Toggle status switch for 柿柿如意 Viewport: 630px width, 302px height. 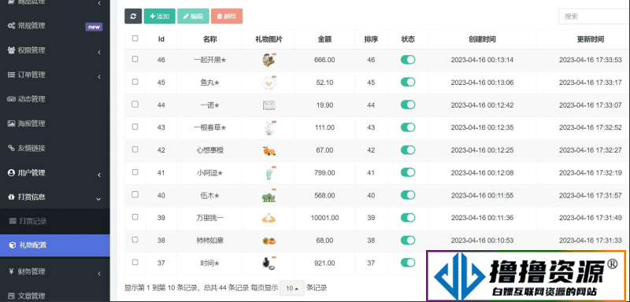coord(408,240)
